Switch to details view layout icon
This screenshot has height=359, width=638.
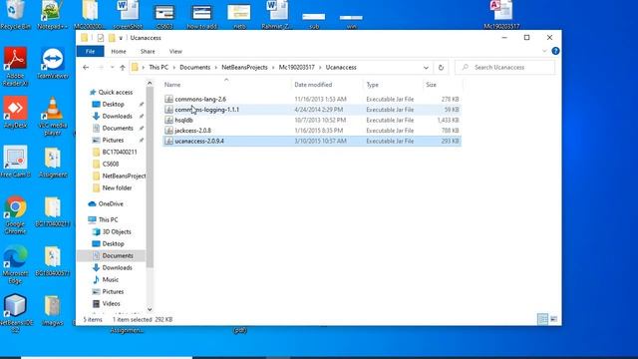point(542,319)
